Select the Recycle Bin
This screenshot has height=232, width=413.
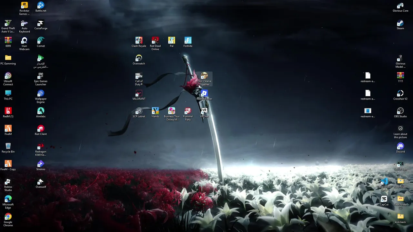coord(8,148)
